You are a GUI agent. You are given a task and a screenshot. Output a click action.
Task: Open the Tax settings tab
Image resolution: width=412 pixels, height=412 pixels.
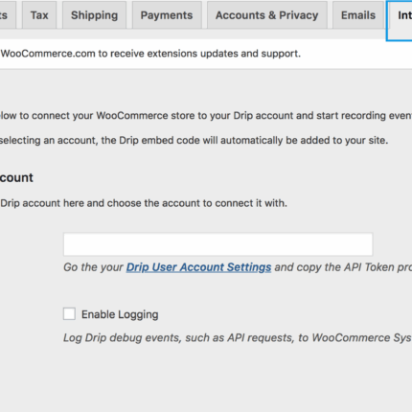pyautogui.click(x=39, y=15)
